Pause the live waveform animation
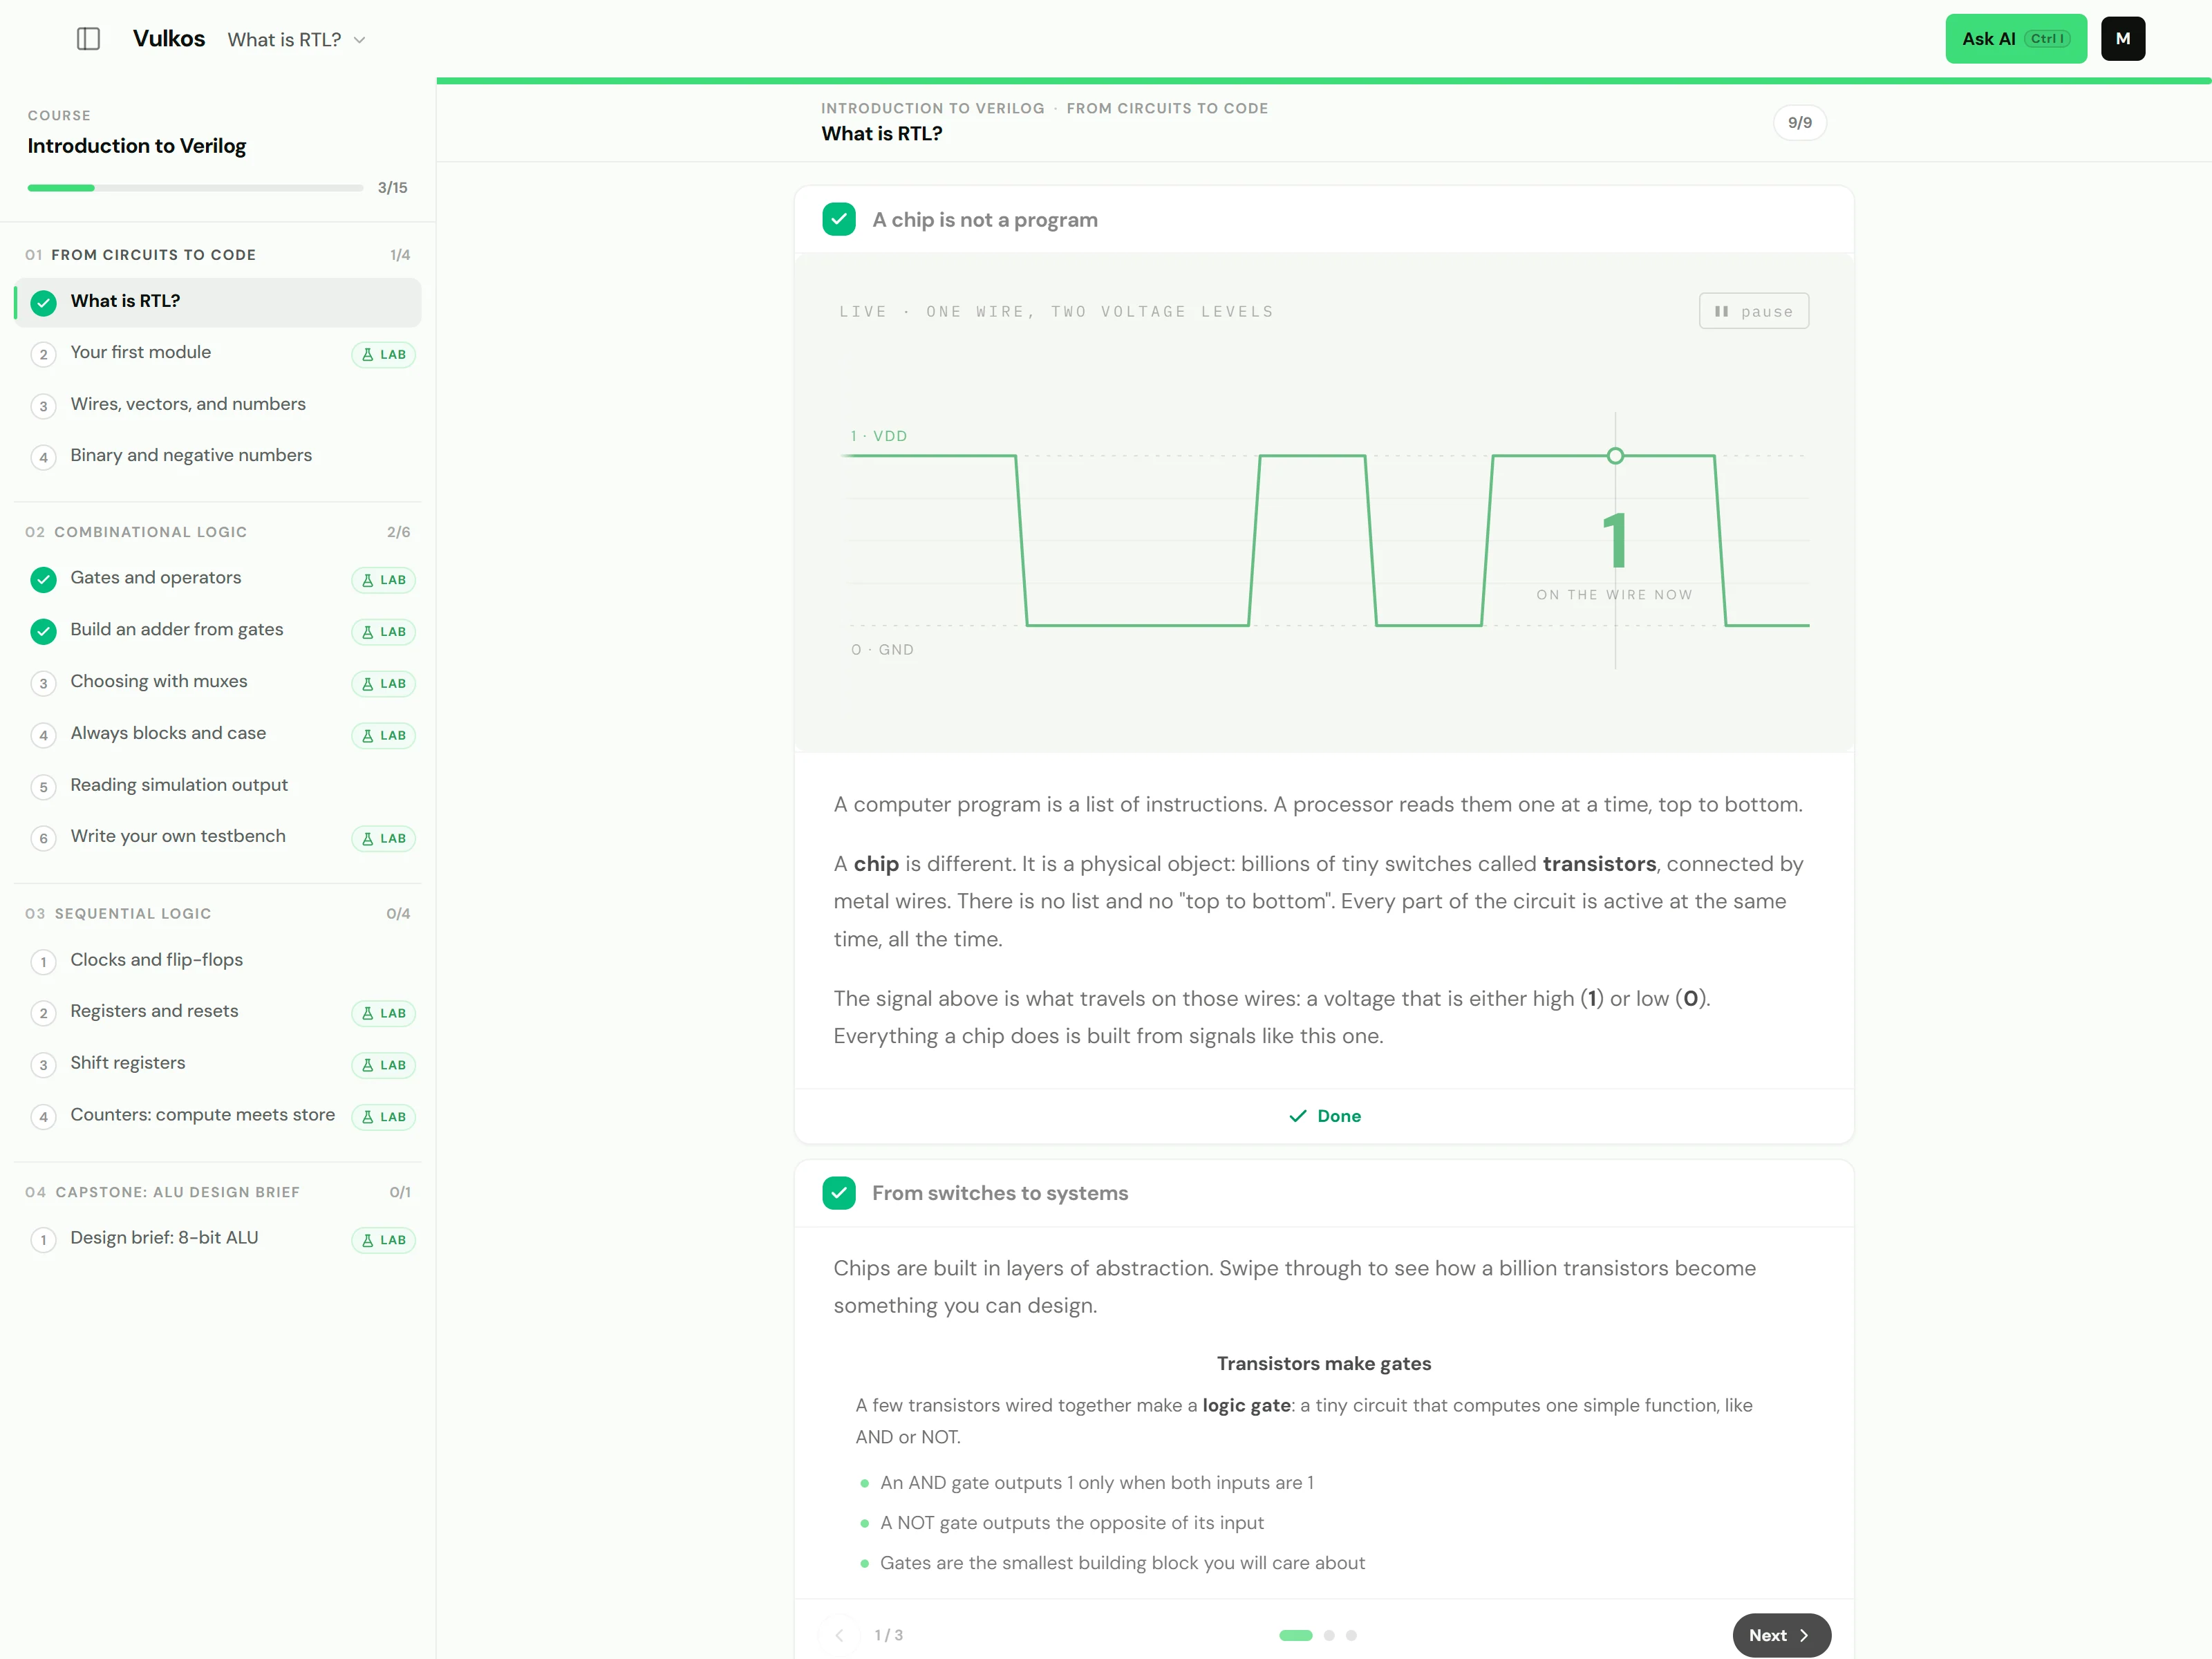 [1753, 311]
